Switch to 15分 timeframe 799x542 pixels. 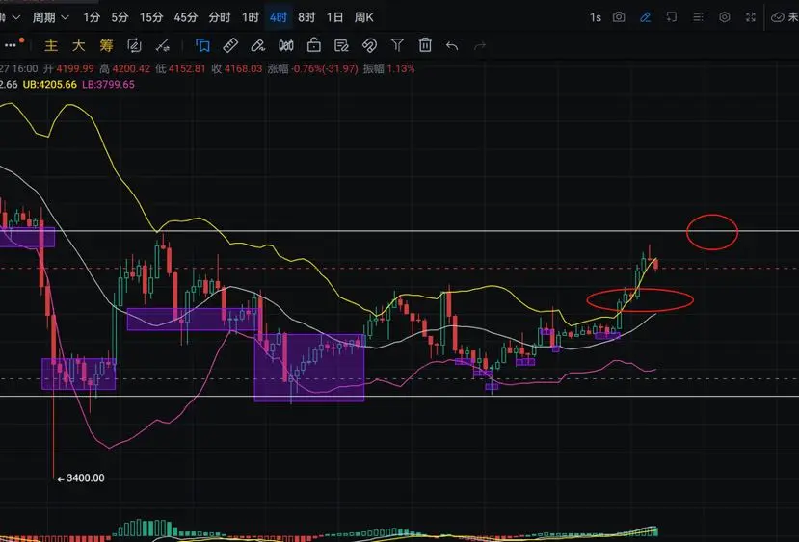151,17
